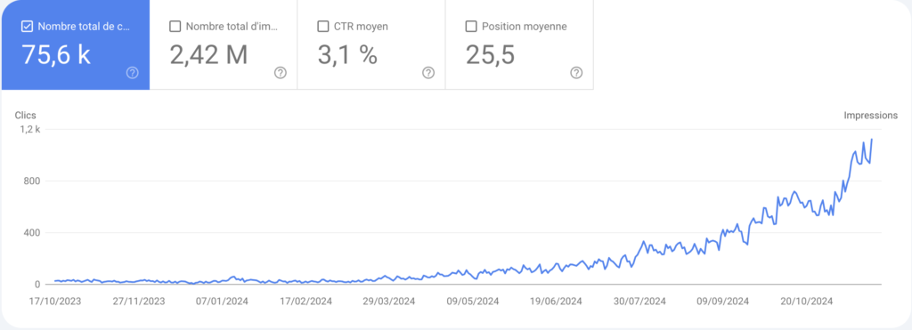Screen dimensions: 912x330
Task: Select the 3,1 % CTR metric card
Action: pyautogui.click(x=371, y=45)
